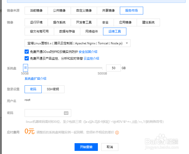Expand the 宝塔Linux面板6.x image dropdown
Viewport: 189px width, 154px height.
point(77,43)
